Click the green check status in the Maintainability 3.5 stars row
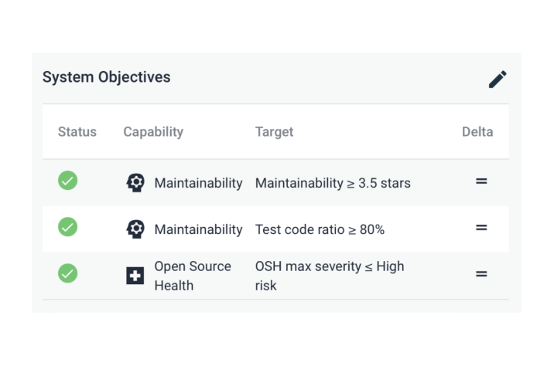 tap(68, 181)
